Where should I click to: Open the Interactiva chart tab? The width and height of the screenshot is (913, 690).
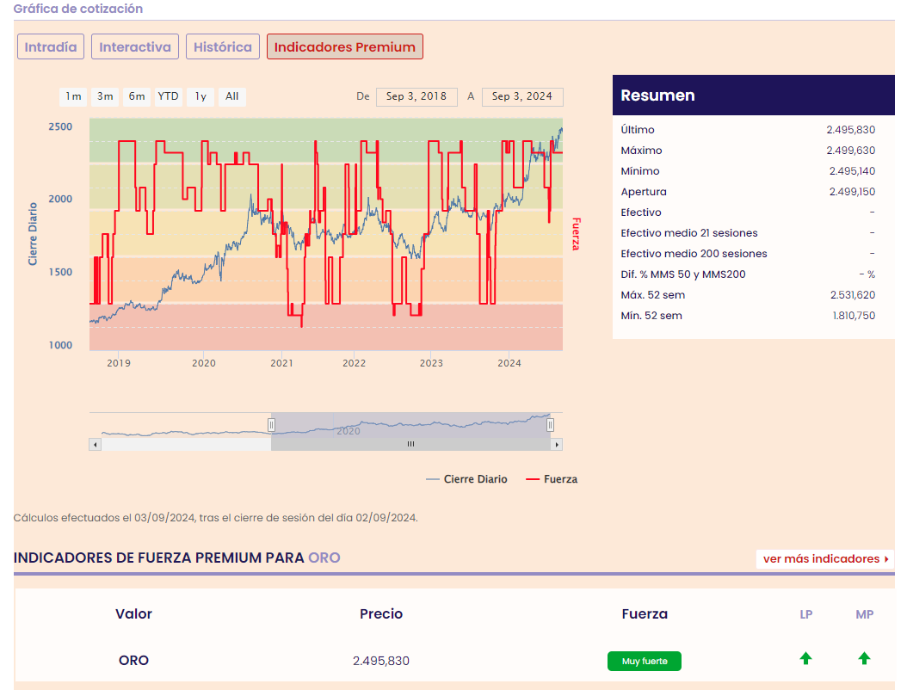point(135,47)
